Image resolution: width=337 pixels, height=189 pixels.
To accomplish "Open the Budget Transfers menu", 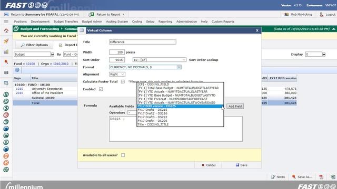I will (x=66, y=22).
